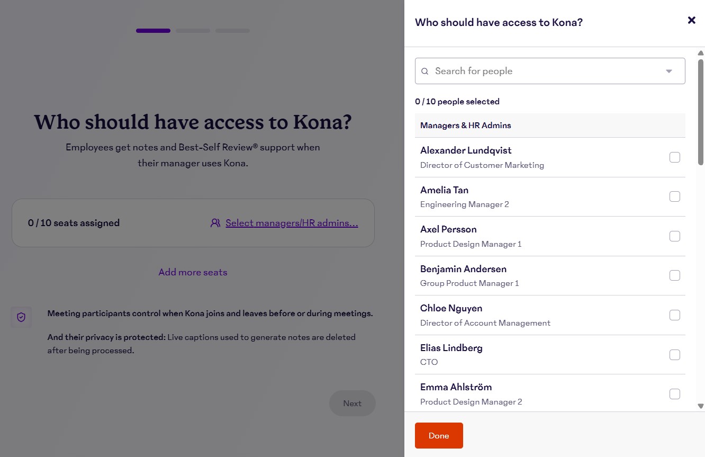Click the privacy shield icon

[x=21, y=317]
